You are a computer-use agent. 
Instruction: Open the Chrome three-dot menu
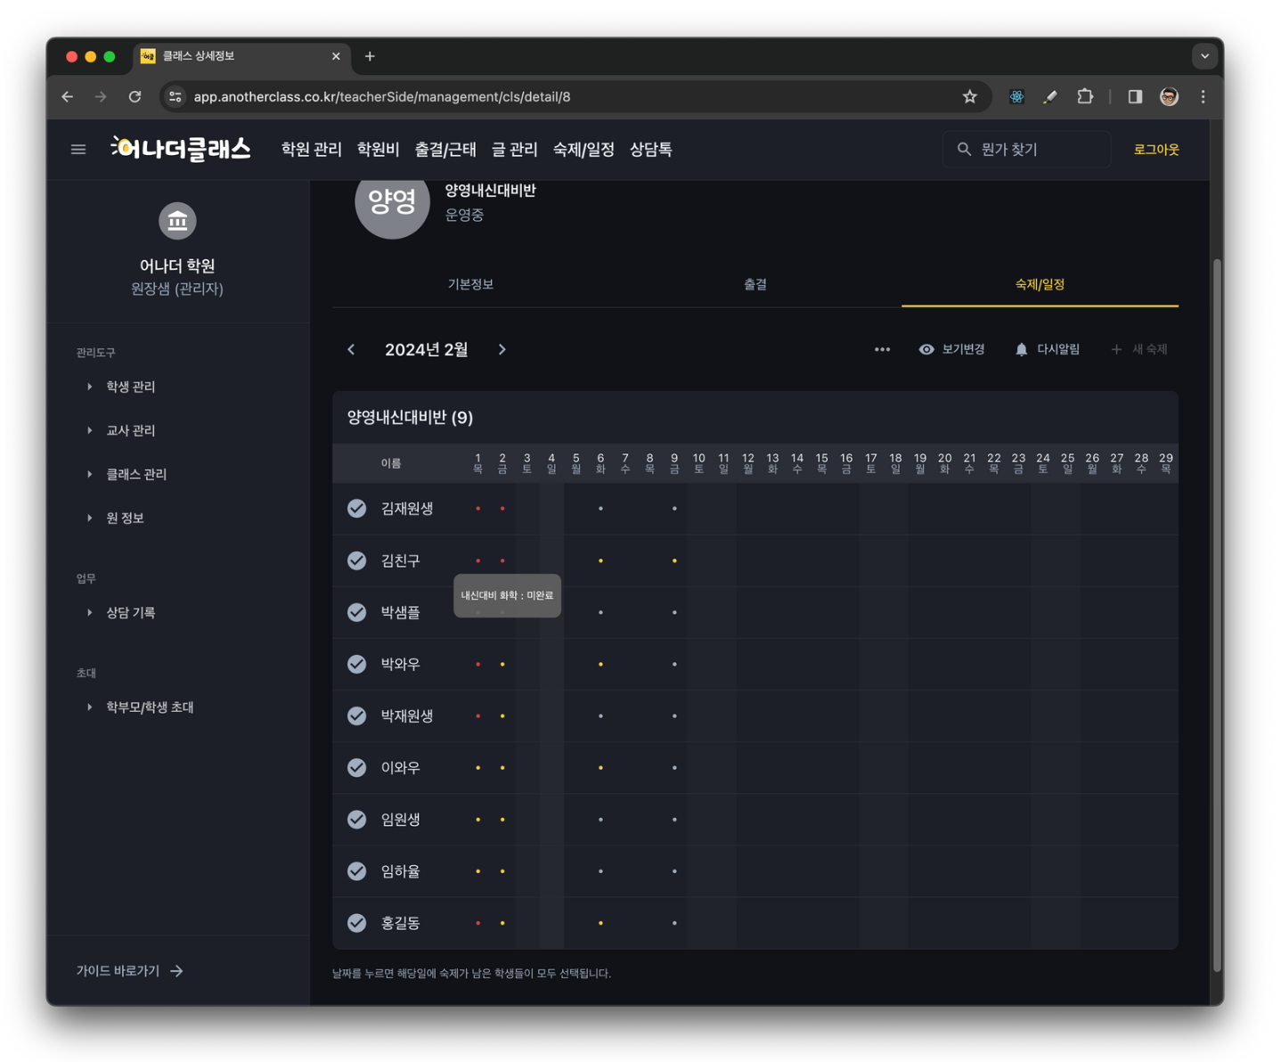(1203, 97)
